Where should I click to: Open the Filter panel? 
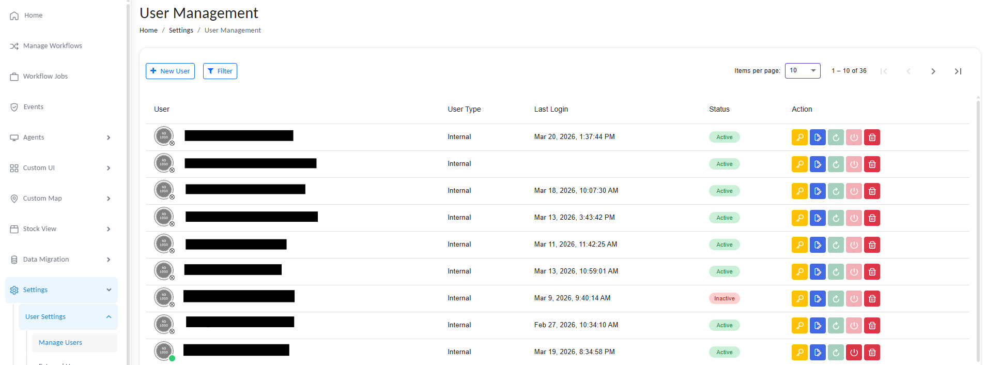[x=220, y=71]
